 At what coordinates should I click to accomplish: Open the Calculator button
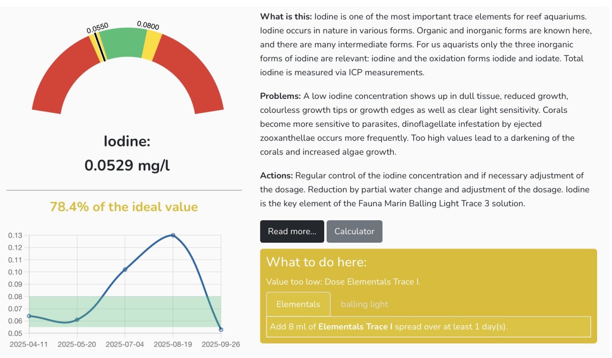tap(354, 231)
